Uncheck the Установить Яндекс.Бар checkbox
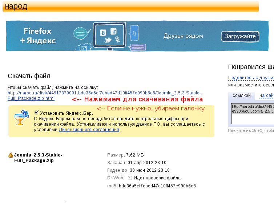274x203 pixels. point(36,112)
